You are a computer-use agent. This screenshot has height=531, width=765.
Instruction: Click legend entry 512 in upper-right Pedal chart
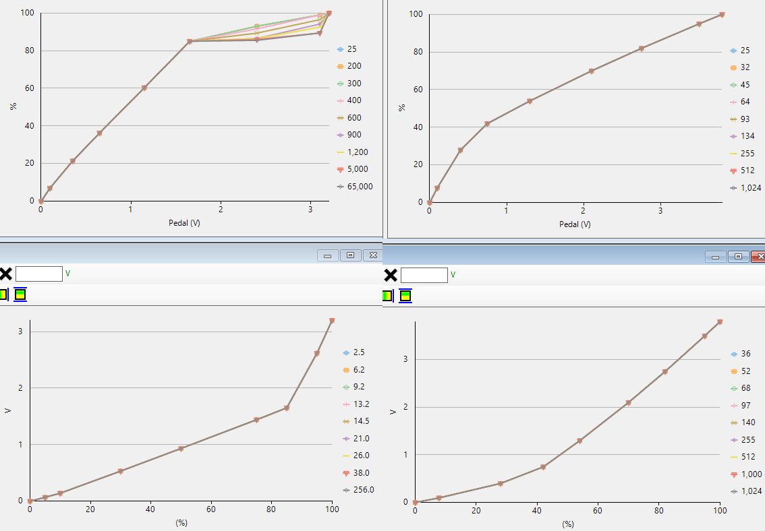pos(742,170)
